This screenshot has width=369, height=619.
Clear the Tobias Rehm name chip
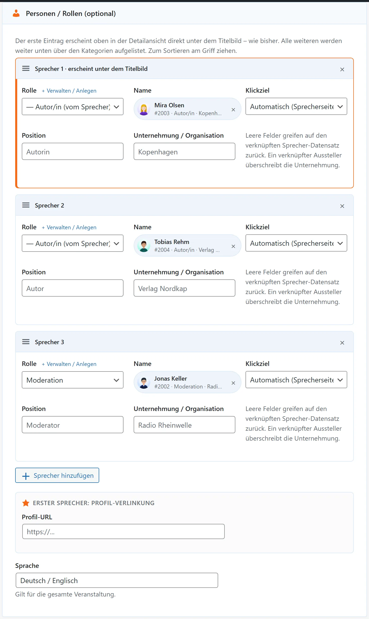[233, 246]
